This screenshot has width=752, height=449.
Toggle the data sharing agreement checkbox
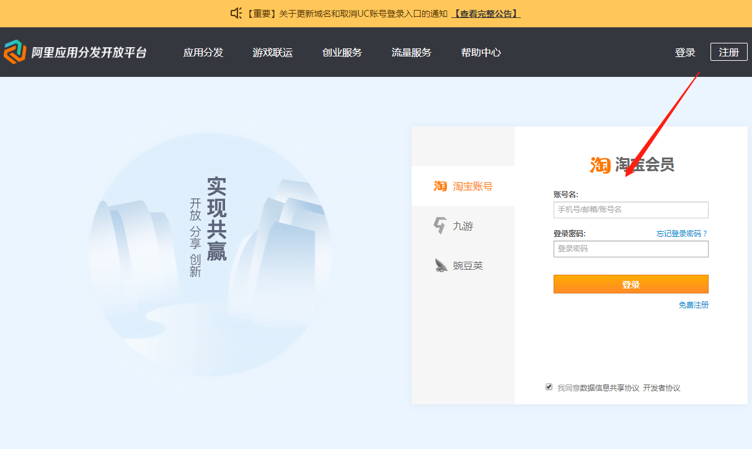click(x=549, y=387)
